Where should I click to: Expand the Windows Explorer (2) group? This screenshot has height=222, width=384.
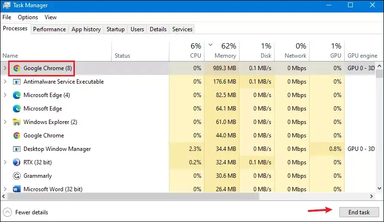(x=5, y=122)
